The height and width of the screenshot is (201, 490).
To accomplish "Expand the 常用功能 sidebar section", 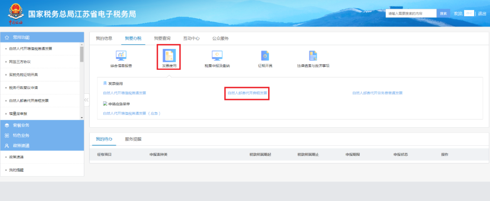I will click(42, 38).
